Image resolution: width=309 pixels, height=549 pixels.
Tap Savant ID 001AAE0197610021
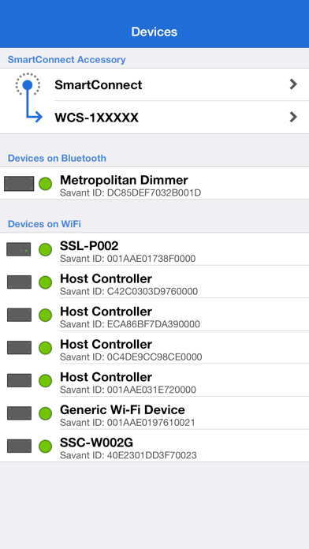coord(128,423)
